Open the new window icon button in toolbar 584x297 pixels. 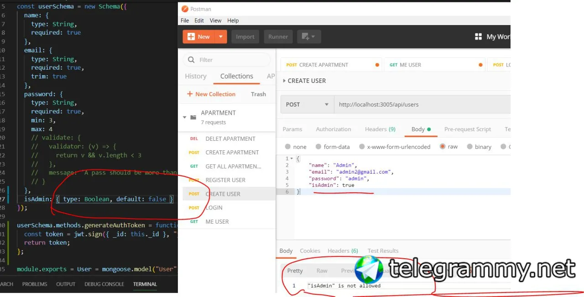pos(309,37)
